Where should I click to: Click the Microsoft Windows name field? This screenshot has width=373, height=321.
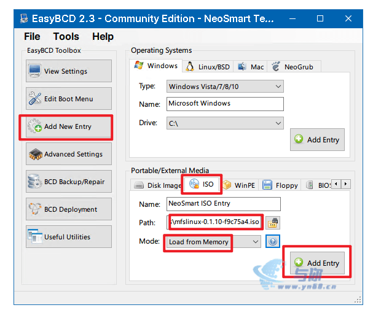(x=225, y=104)
